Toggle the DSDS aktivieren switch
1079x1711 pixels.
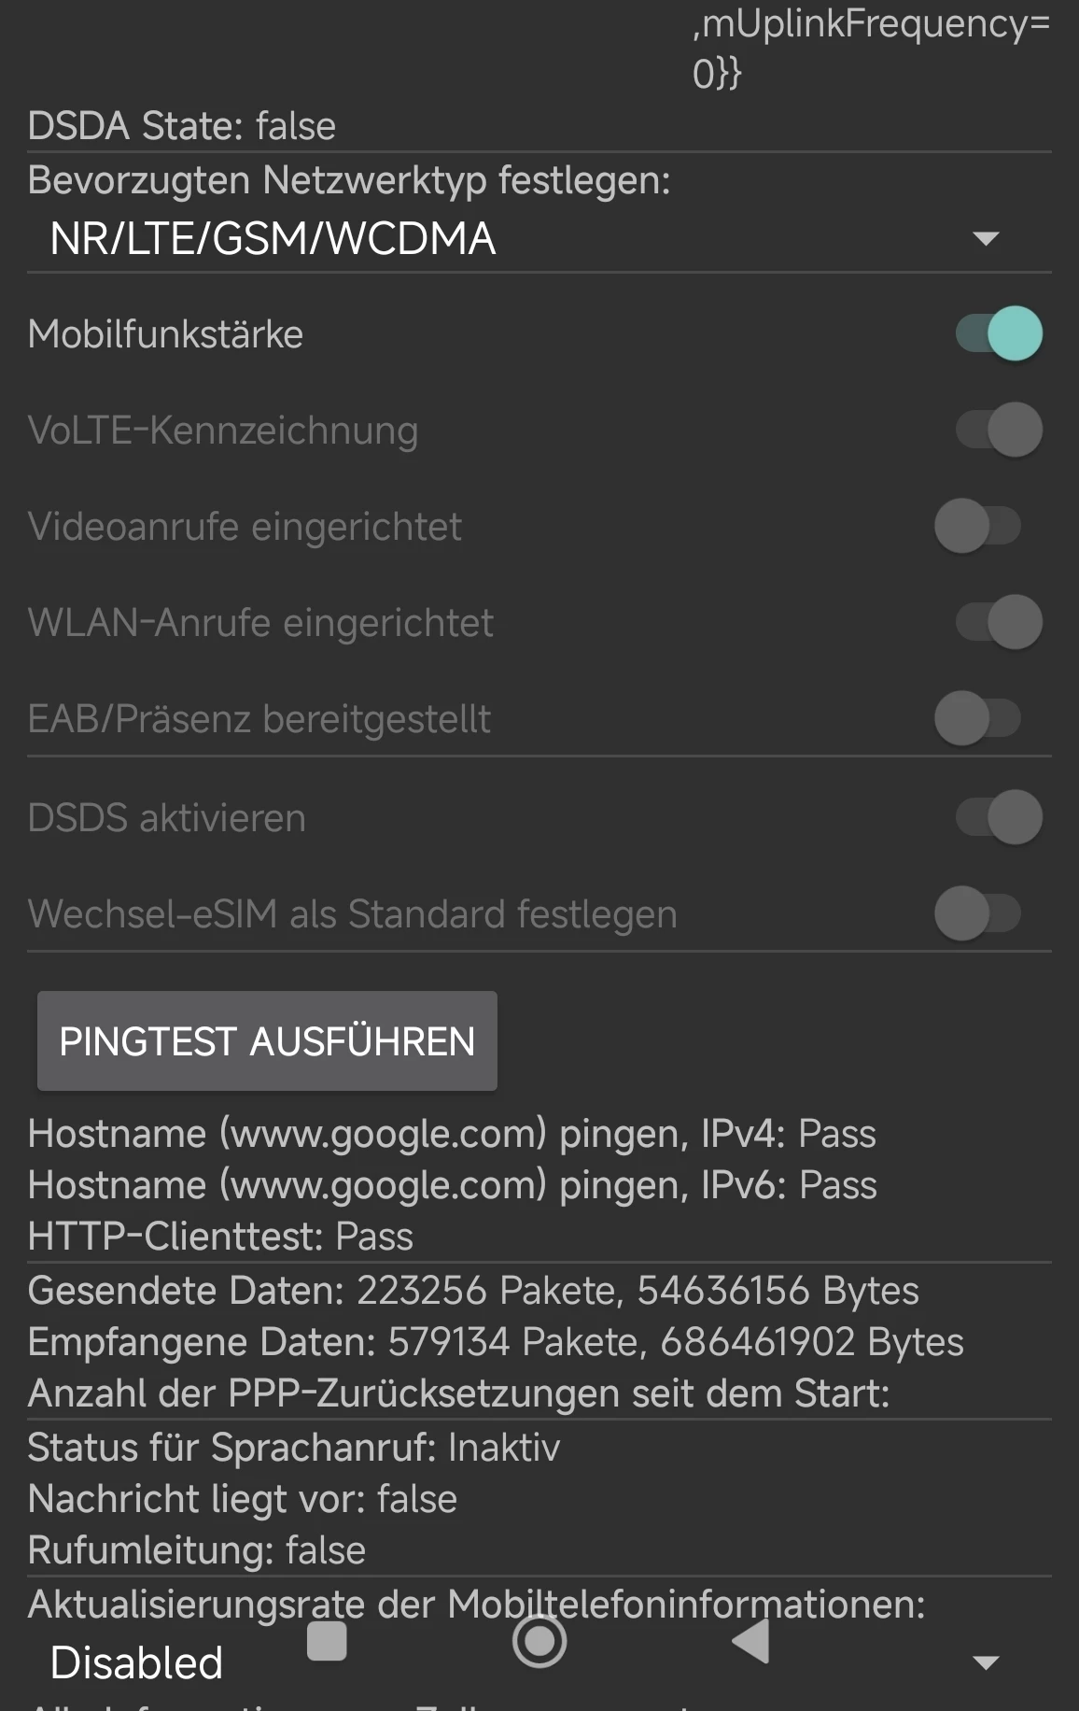(x=998, y=817)
